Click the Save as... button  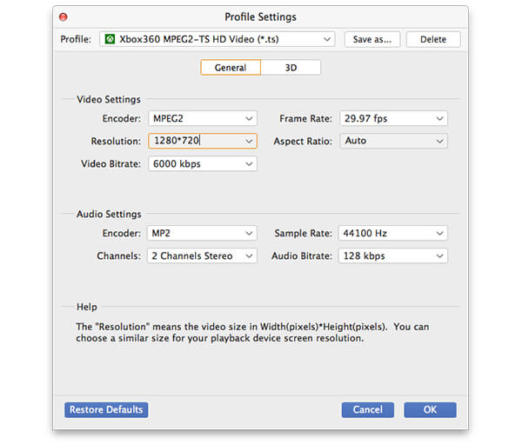tap(372, 39)
